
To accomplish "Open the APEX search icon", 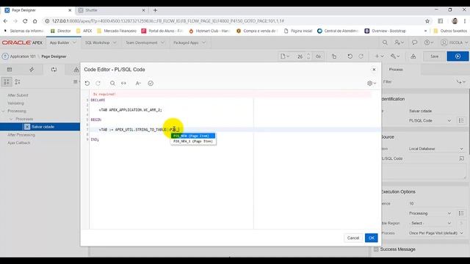I will [385, 43].
